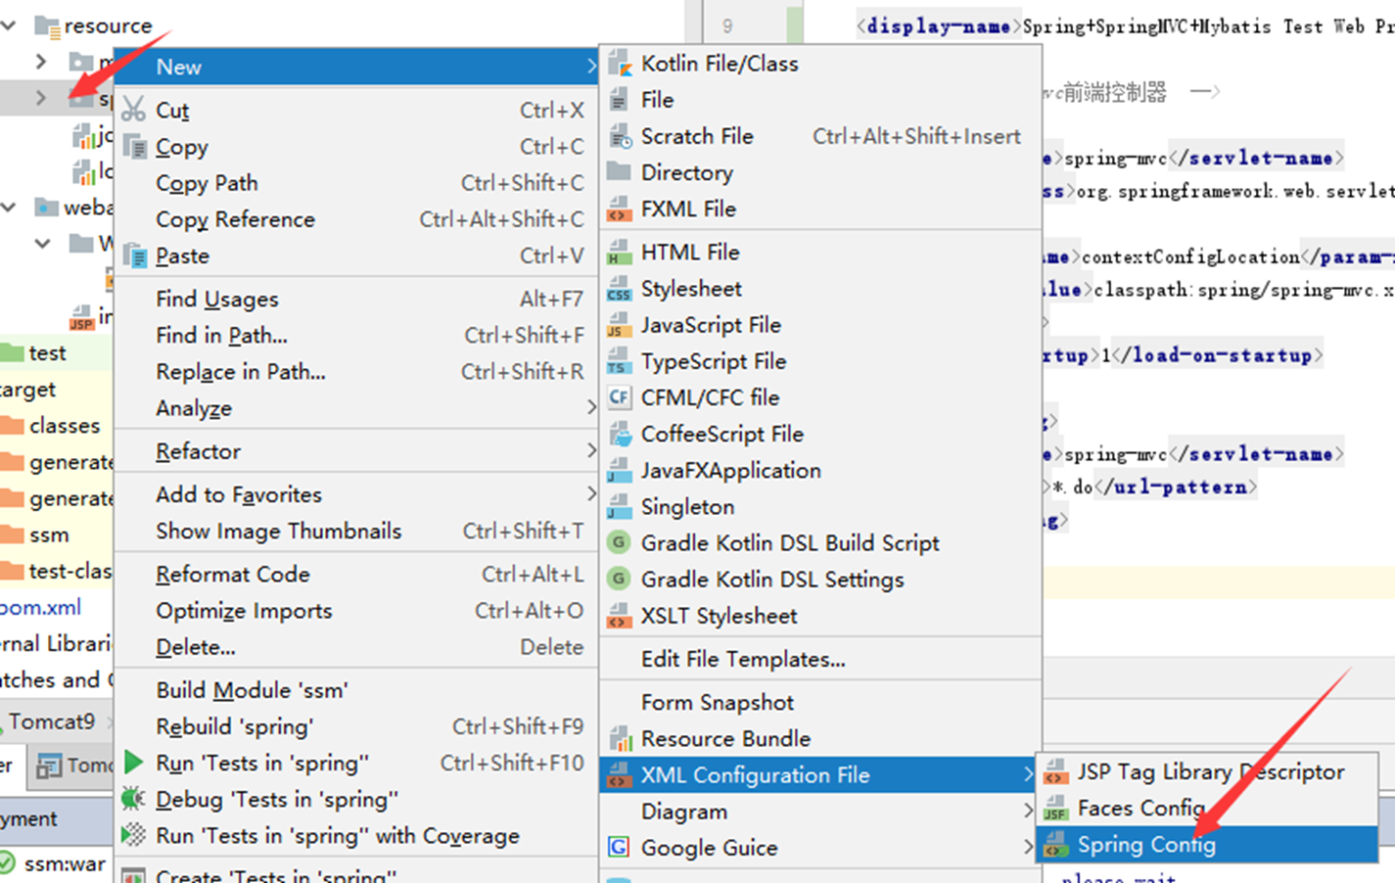Expand the XML Configuration File submenu arrow
Screen dimensions: 1395x883
click(1027, 774)
